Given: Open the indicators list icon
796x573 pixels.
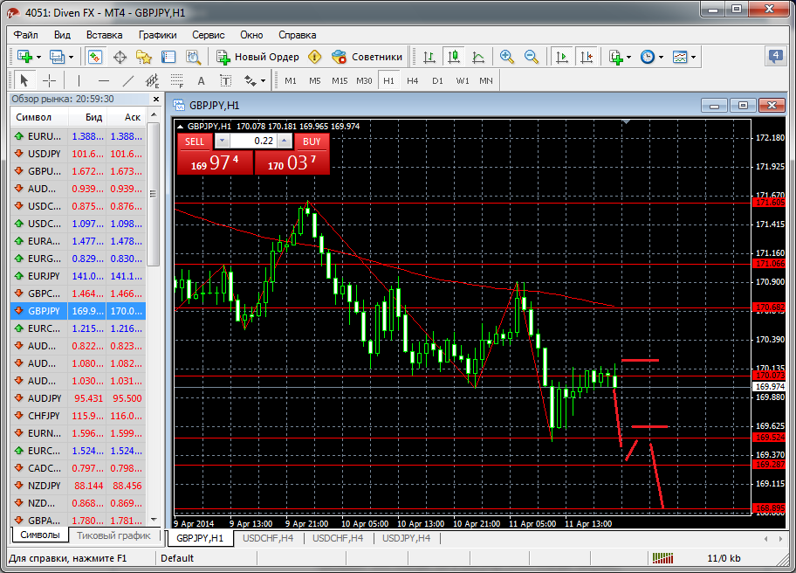Looking at the screenshot, I should (616, 57).
